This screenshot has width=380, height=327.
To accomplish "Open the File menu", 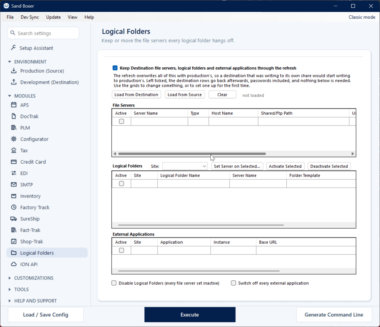I will click(x=10, y=17).
